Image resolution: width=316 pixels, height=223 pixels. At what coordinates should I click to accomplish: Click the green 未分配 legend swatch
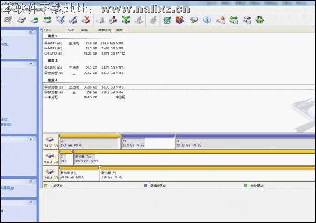click(x=246, y=185)
